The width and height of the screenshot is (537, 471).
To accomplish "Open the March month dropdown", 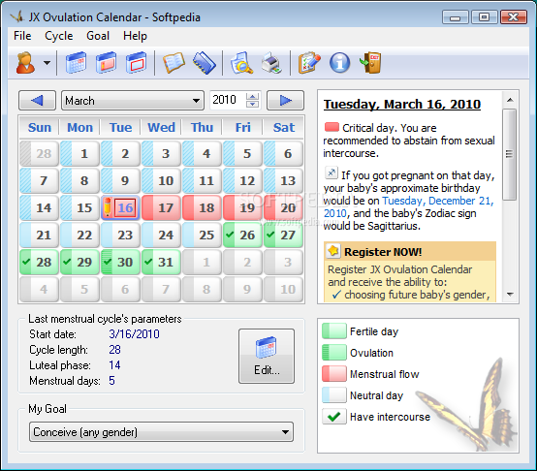I will click(133, 101).
